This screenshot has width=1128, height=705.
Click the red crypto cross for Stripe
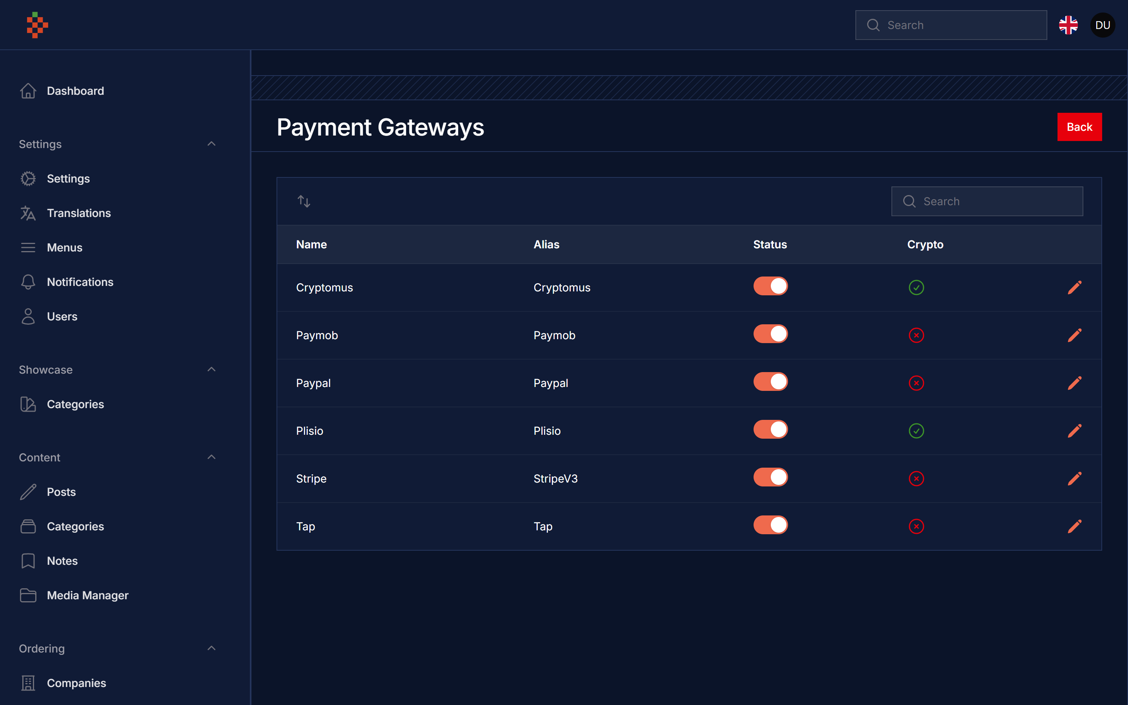pyautogui.click(x=916, y=478)
